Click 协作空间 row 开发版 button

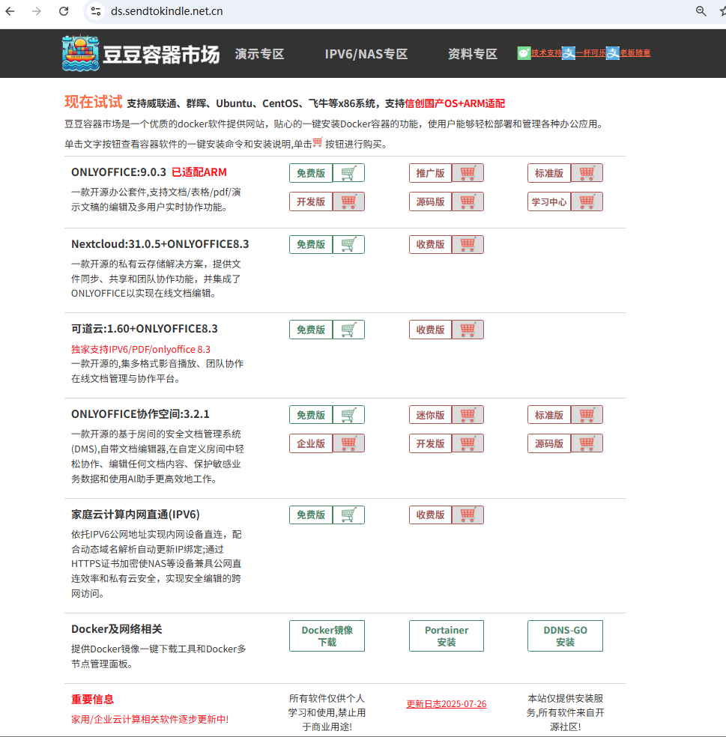pyautogui.click(x=430, y=443)
